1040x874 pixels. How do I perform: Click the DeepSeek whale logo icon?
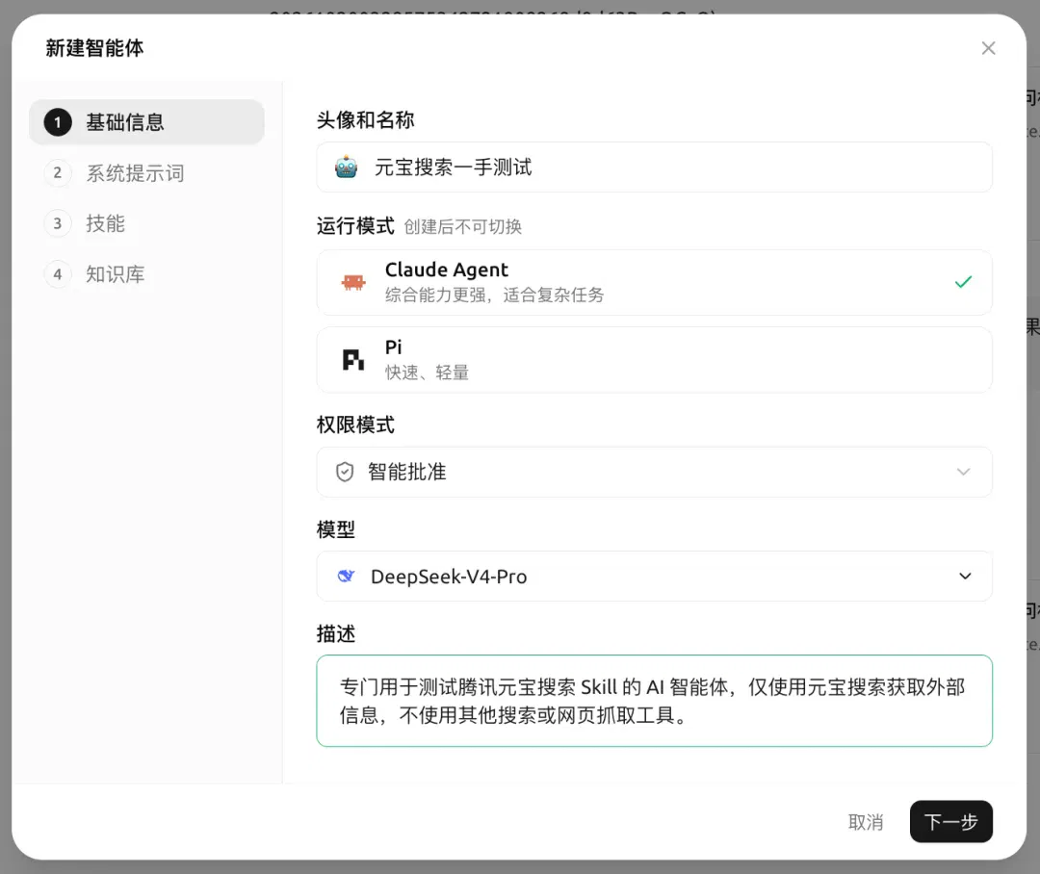pyautogui.click(x=347, y=576)
